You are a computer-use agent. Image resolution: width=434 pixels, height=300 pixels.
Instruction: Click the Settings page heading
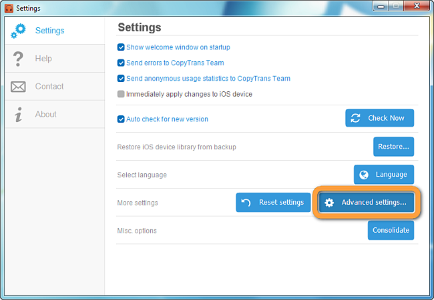point(140,27)
